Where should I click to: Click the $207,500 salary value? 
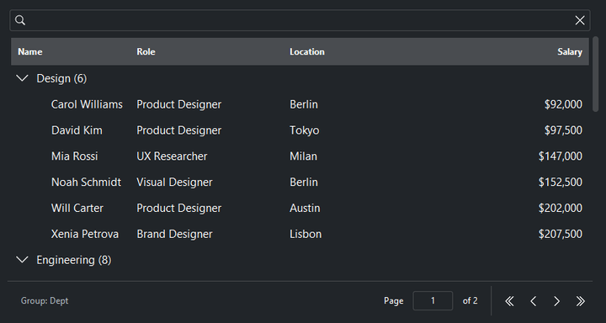561,234
